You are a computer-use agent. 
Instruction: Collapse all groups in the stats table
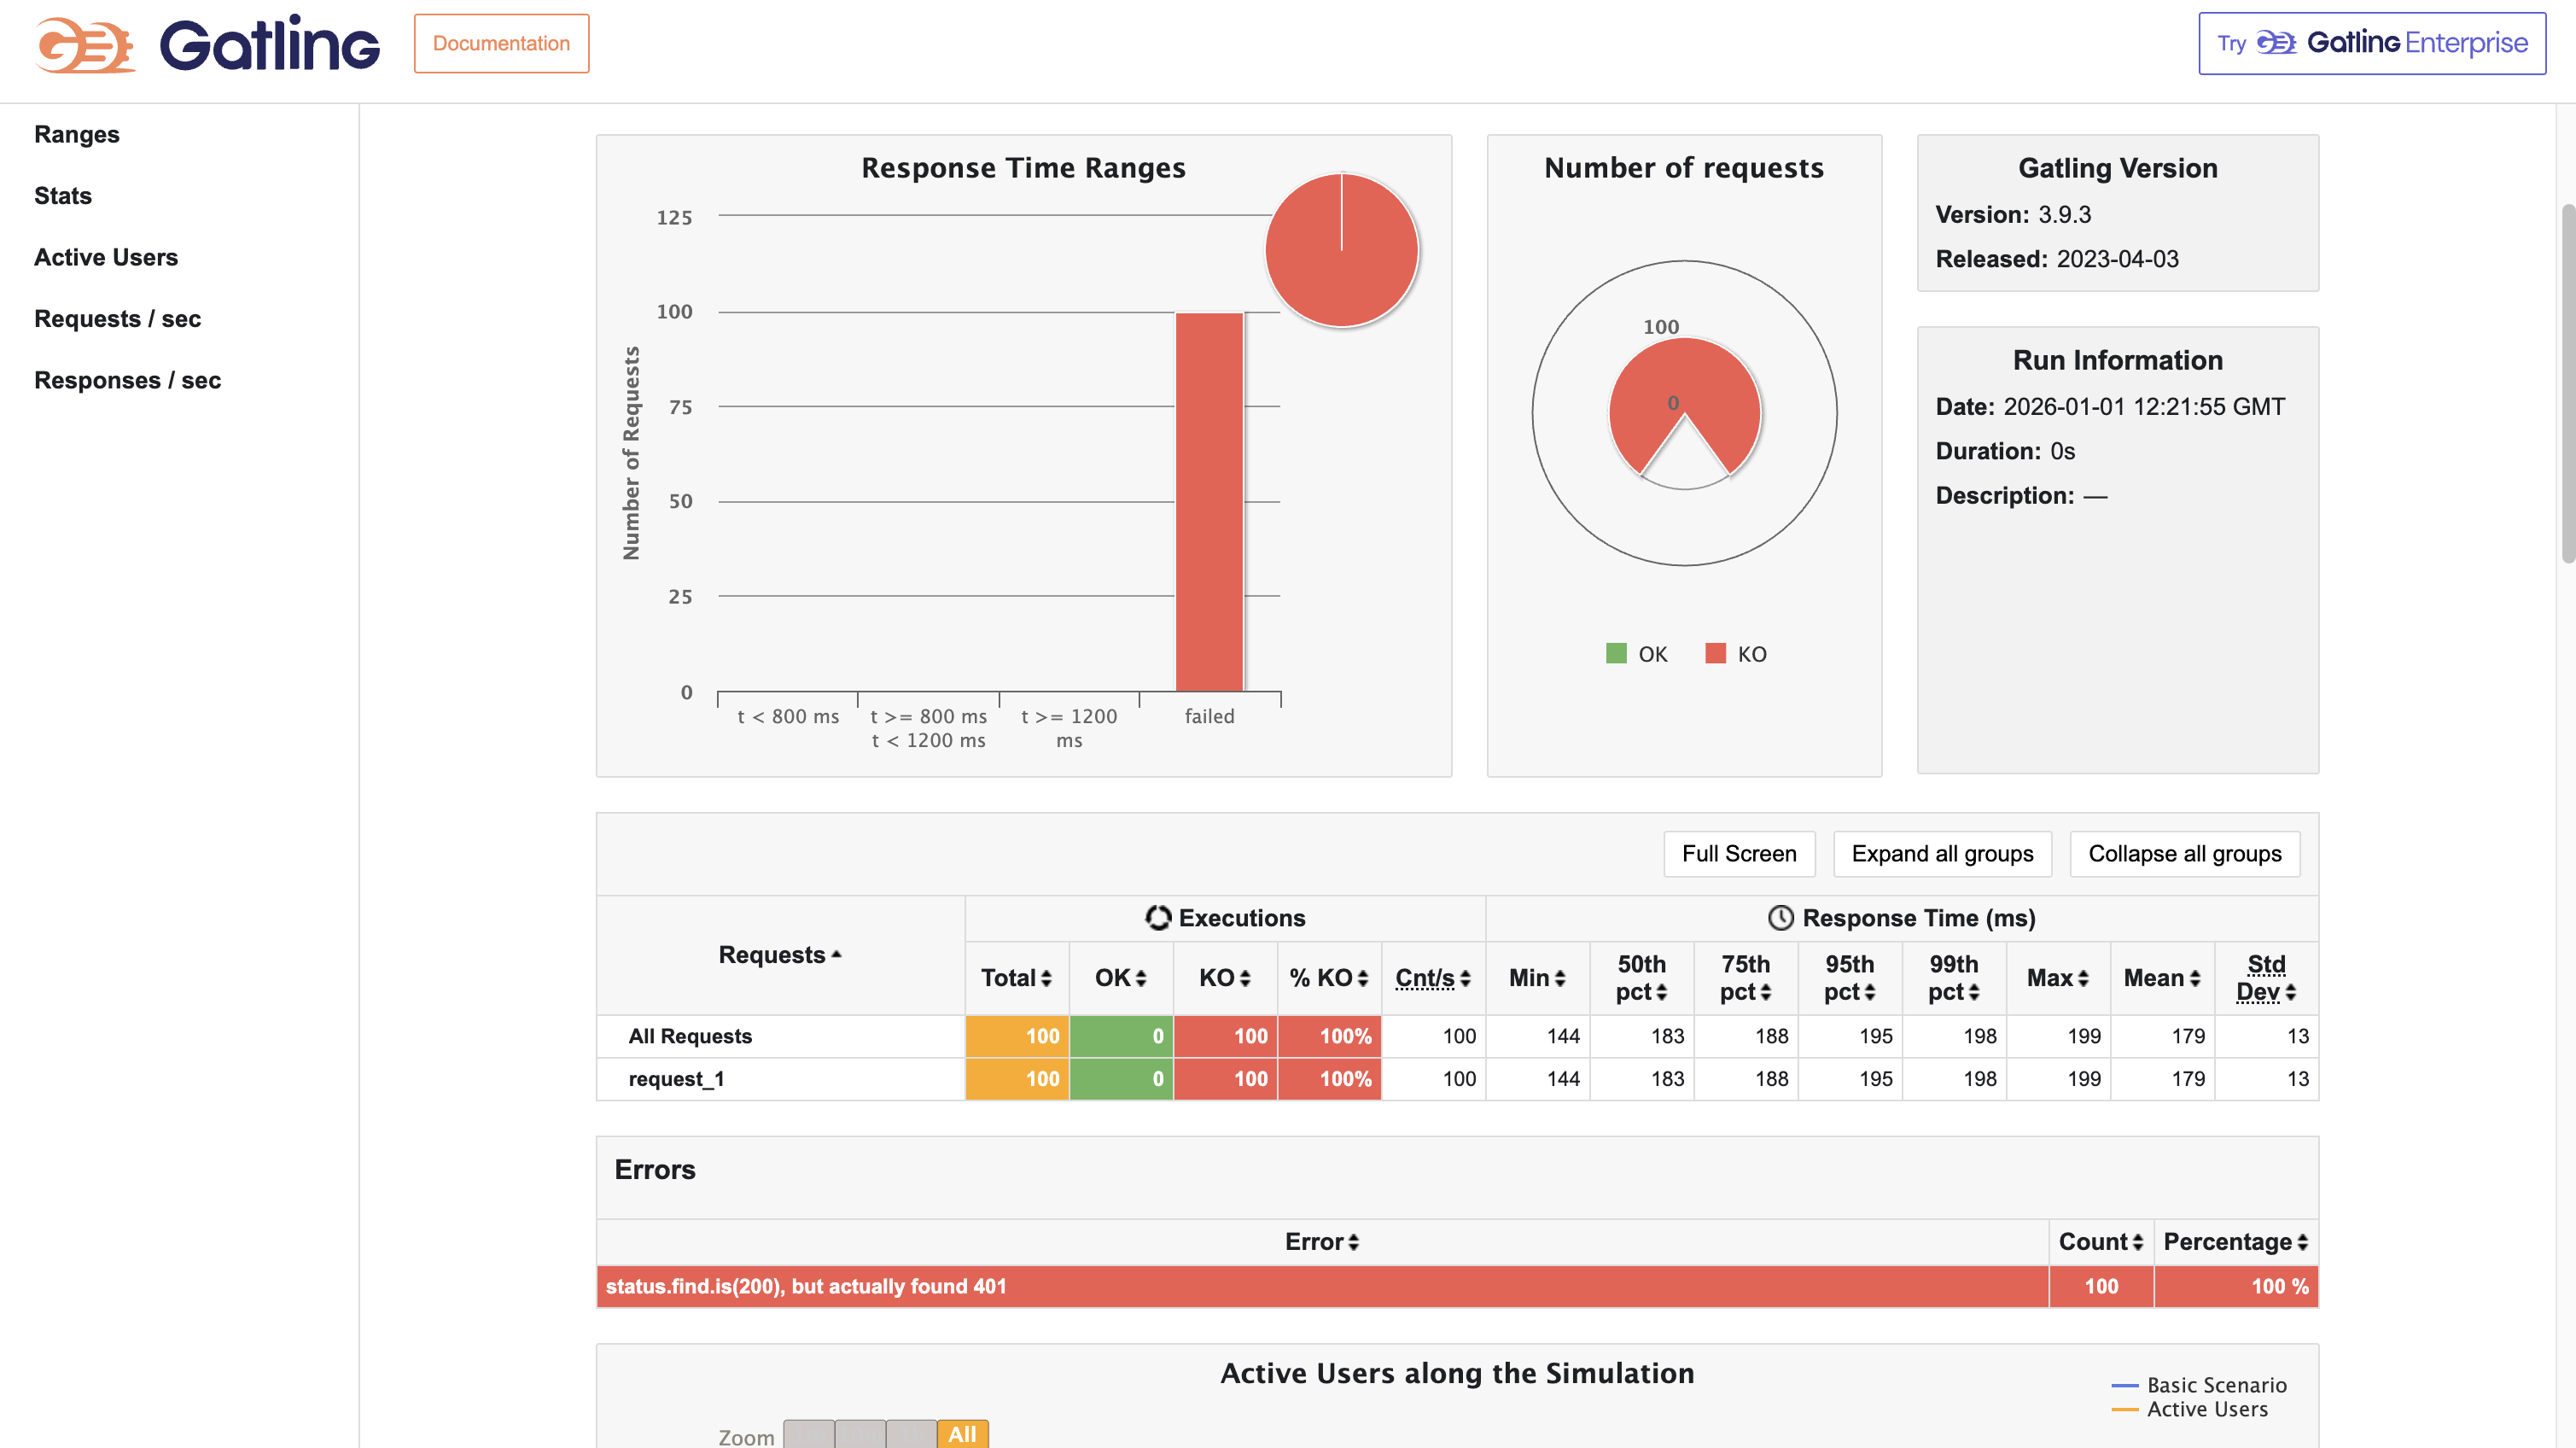tap(2184, 854)
